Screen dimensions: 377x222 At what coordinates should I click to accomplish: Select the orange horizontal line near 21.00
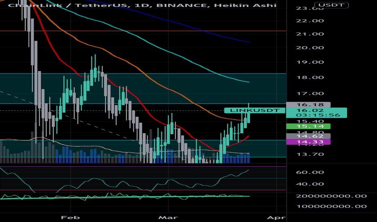[143, 31]
